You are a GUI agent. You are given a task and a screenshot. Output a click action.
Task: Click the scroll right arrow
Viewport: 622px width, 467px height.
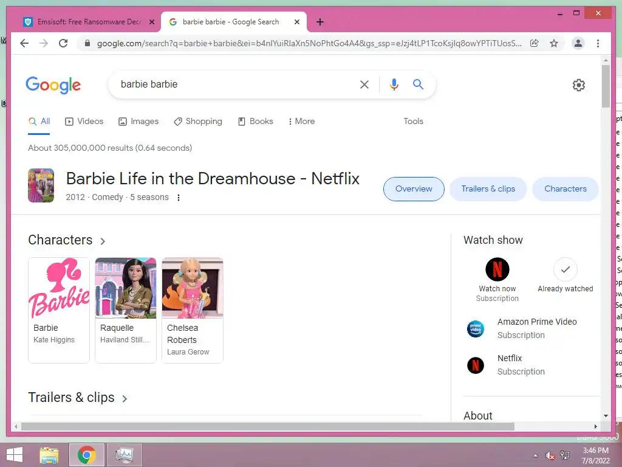click(x=595, y=426)
